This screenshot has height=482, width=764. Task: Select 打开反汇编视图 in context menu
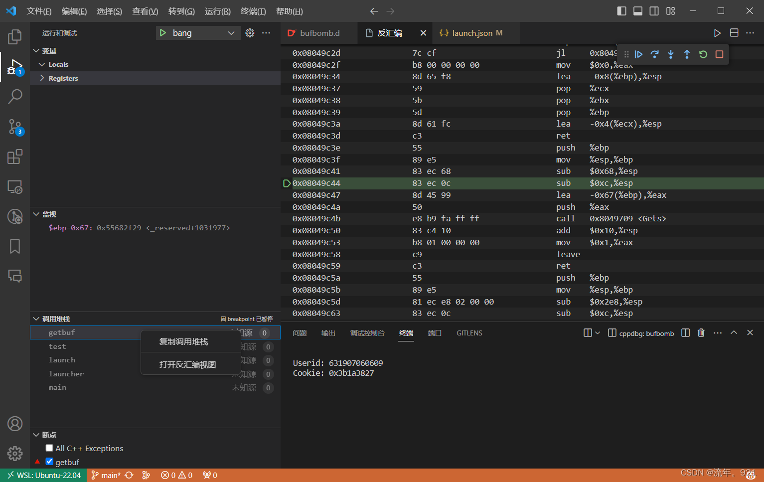click(x=191, y=364)
